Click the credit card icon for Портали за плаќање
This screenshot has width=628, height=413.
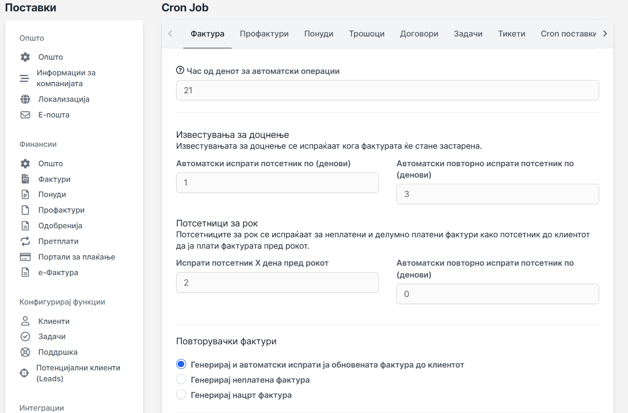coord(25,257)
